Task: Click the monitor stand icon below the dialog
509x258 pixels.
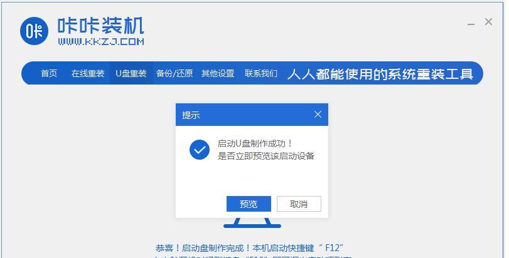Action: [252, 223]
